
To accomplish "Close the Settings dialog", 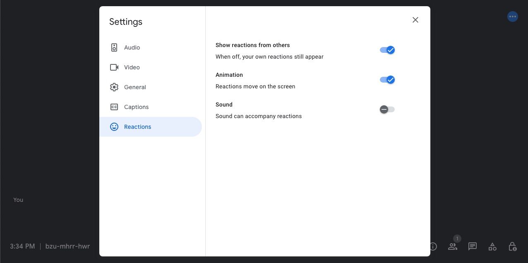I will coord(415,20).
